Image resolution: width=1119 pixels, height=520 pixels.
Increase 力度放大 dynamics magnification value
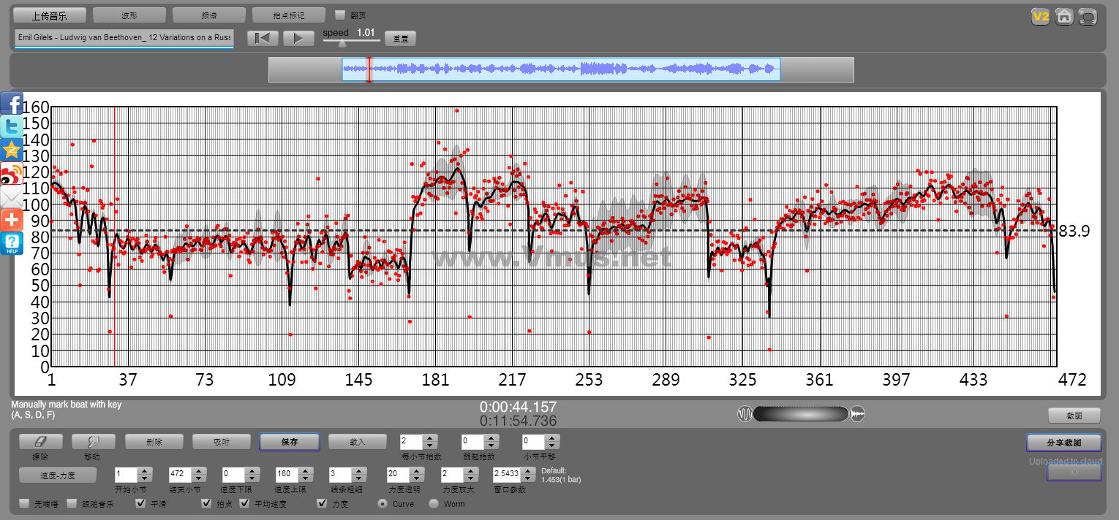[x=470, y=470]
